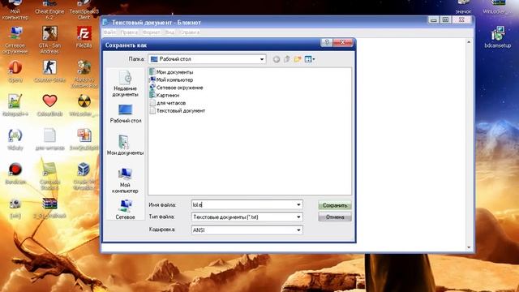Select Мои документы in the places sidebar
Viewport: 519px width, 292px height.
click(x=125, y=145)
